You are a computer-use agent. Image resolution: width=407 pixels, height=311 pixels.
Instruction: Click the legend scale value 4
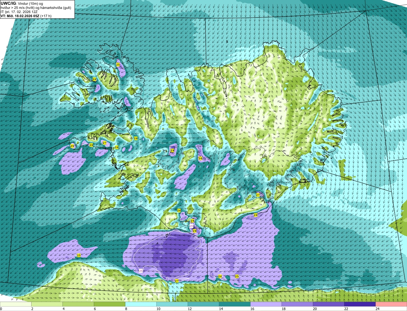63,309
